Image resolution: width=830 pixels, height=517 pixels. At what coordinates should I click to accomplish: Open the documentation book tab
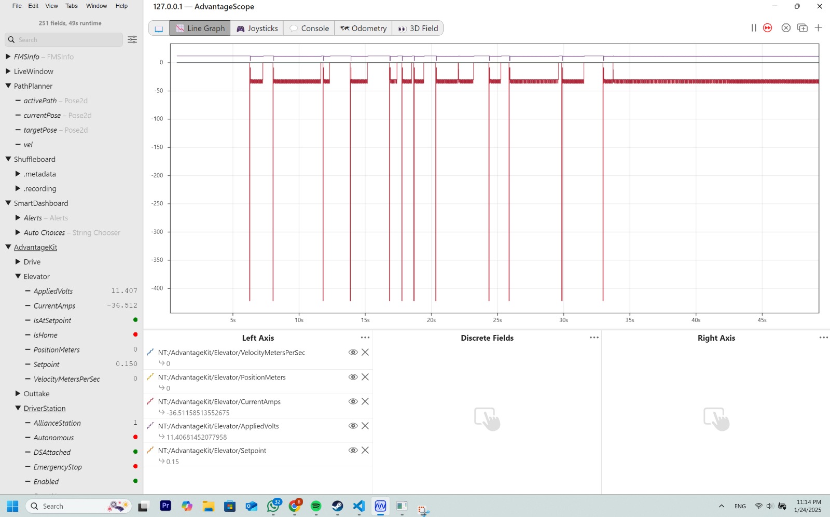click(159, 29)
